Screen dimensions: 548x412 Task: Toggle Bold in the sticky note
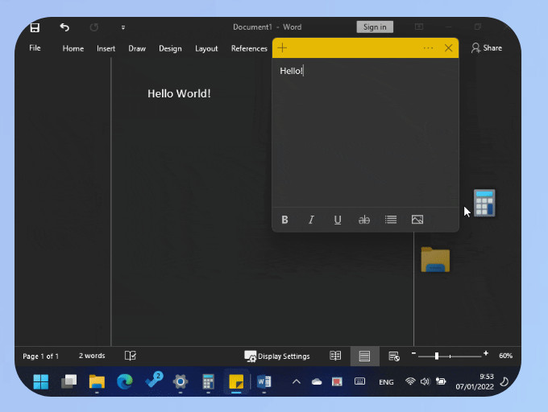point(284,220)
